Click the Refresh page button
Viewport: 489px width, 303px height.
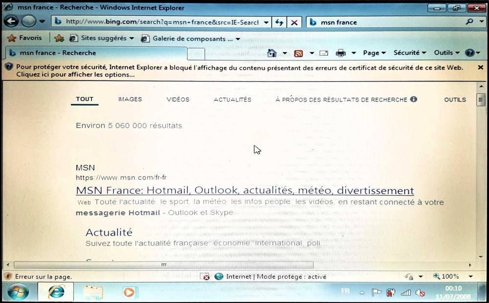tap(279, 22)
